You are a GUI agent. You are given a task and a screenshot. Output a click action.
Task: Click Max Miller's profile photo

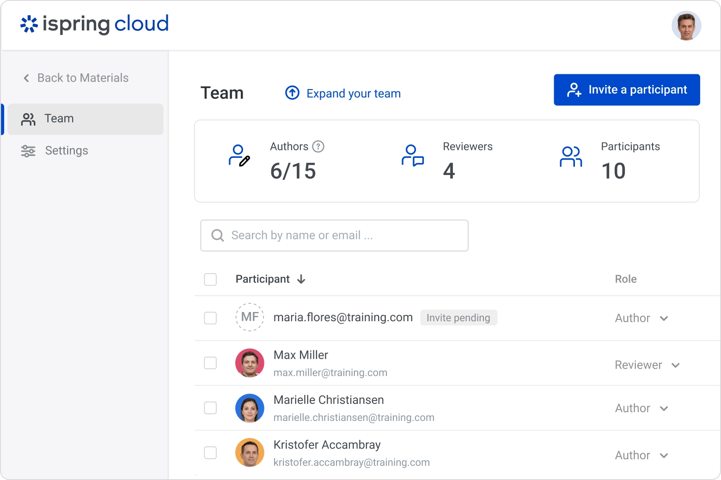point(250,363)
